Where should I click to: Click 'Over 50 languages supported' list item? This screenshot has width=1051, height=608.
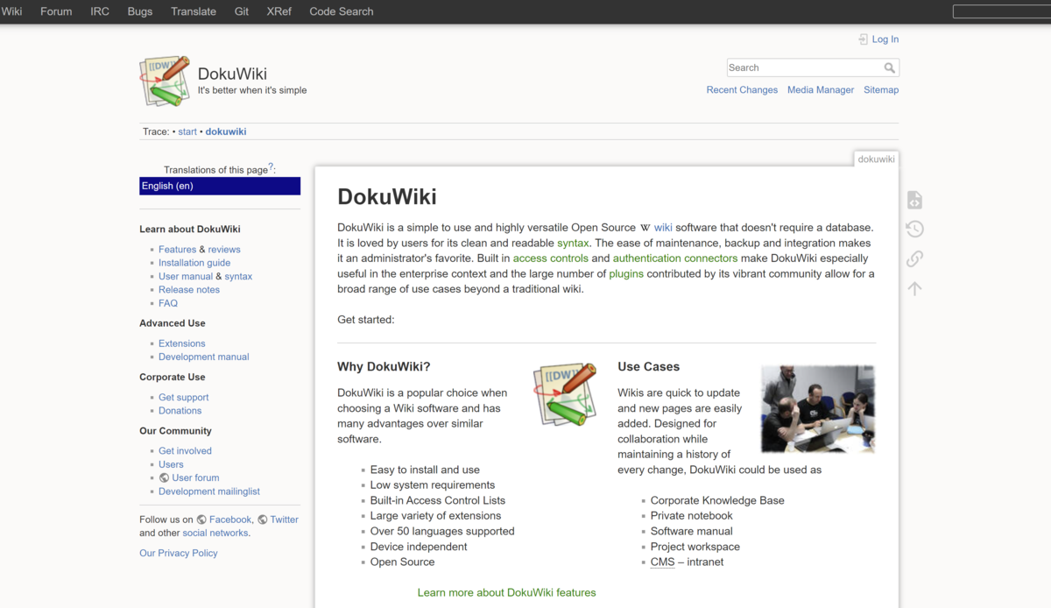[442, 532]
